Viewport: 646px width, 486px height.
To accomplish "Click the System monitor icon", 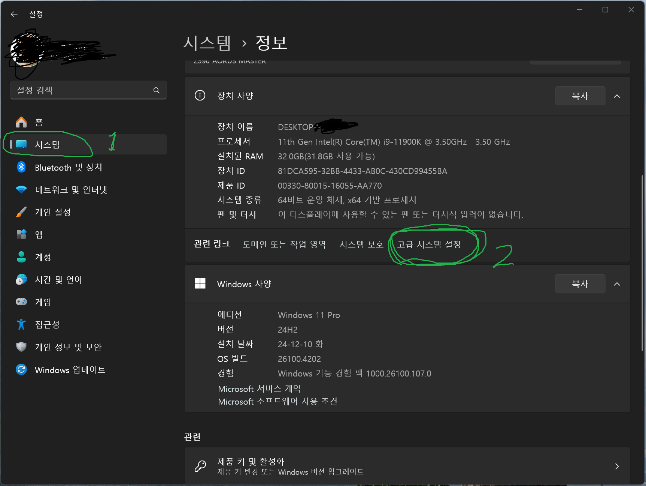I will click(21, 144).
